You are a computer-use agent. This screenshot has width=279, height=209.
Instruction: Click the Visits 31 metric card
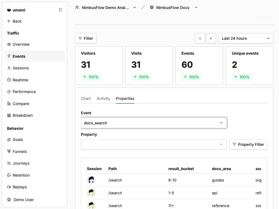[x=149, y=66]
